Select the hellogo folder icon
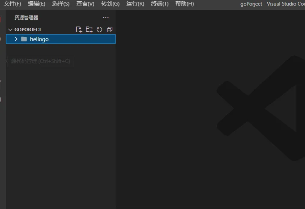 [x=24, y=39]
